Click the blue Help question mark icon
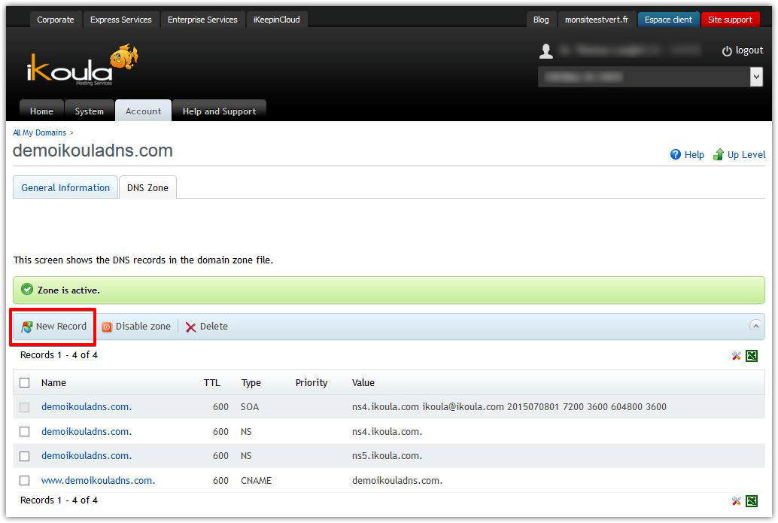Screen dimensions: 778x523 [676, 154]
